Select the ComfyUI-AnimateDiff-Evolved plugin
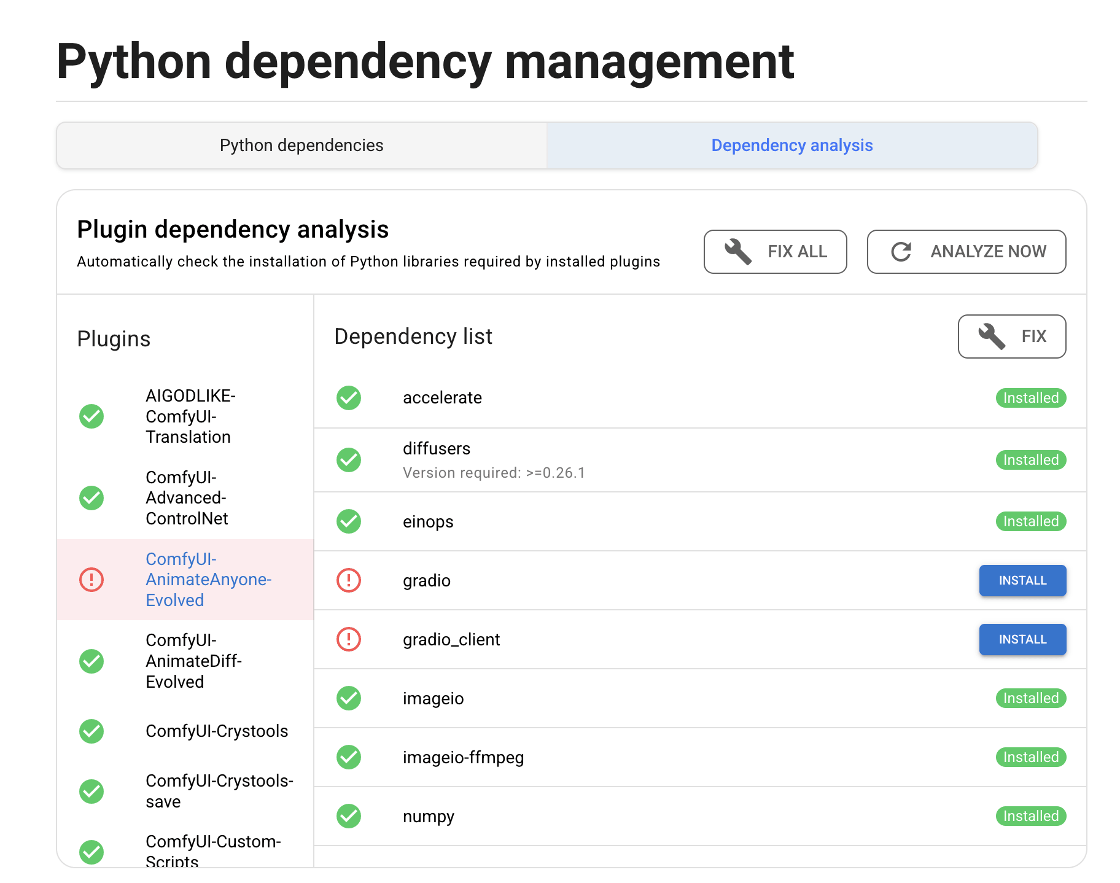Image resolution: width=1120 pixels, height=883 pixels. (193, 661)
